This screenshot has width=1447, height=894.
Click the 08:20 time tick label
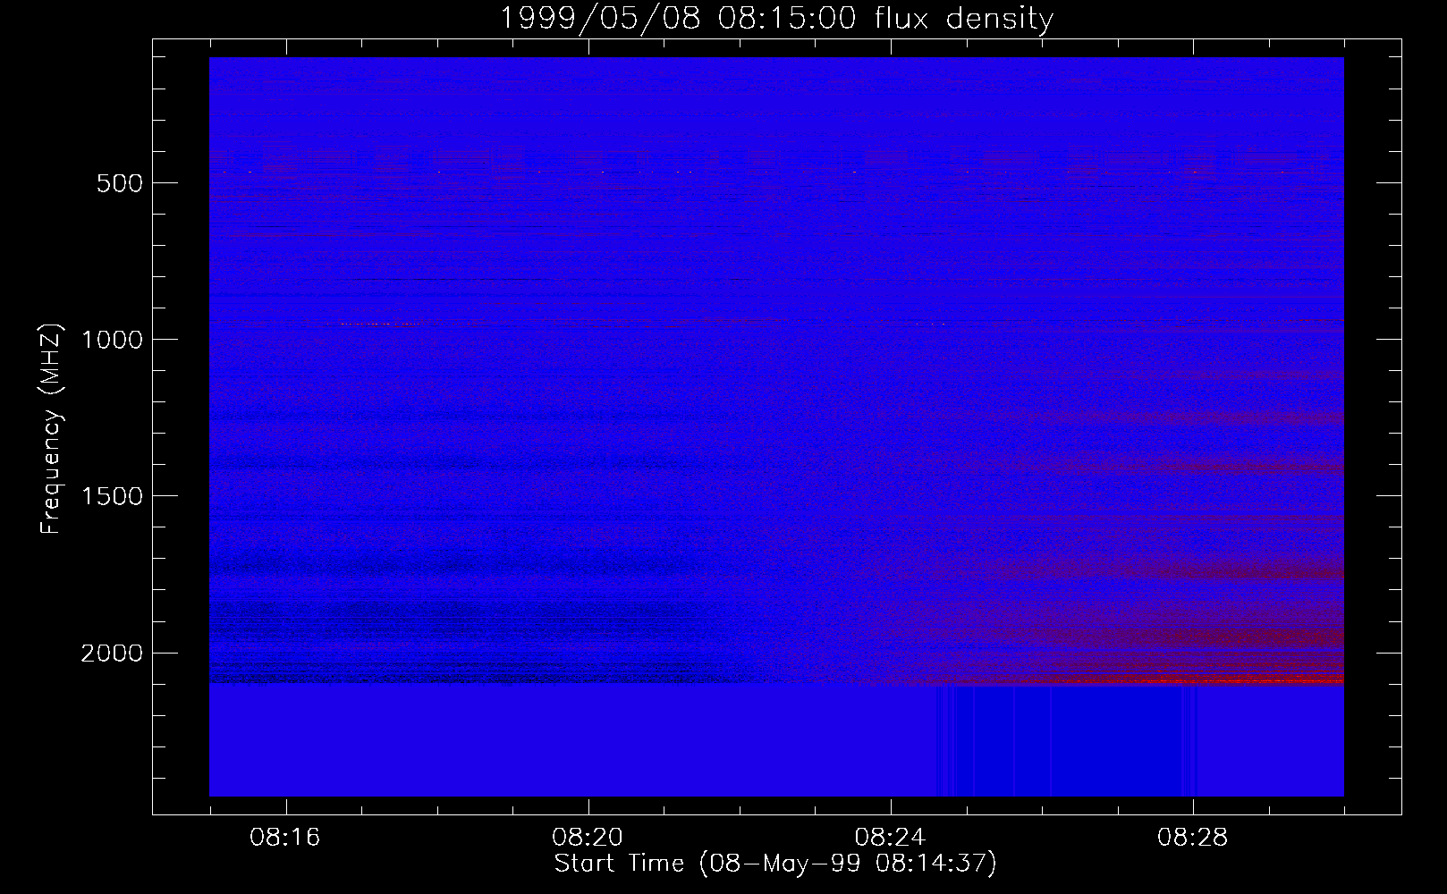(x=588, y=838)
